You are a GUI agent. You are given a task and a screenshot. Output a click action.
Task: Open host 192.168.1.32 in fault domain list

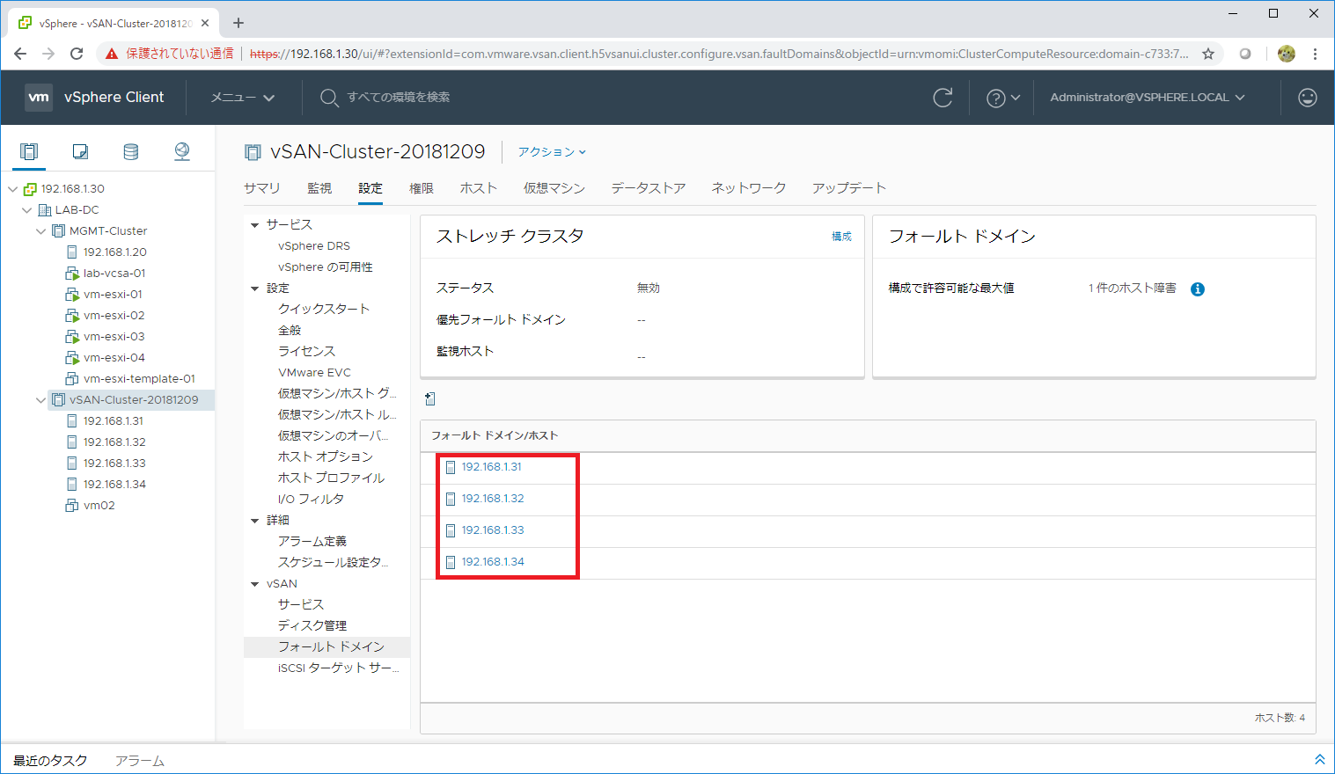[x=493, y=499]
